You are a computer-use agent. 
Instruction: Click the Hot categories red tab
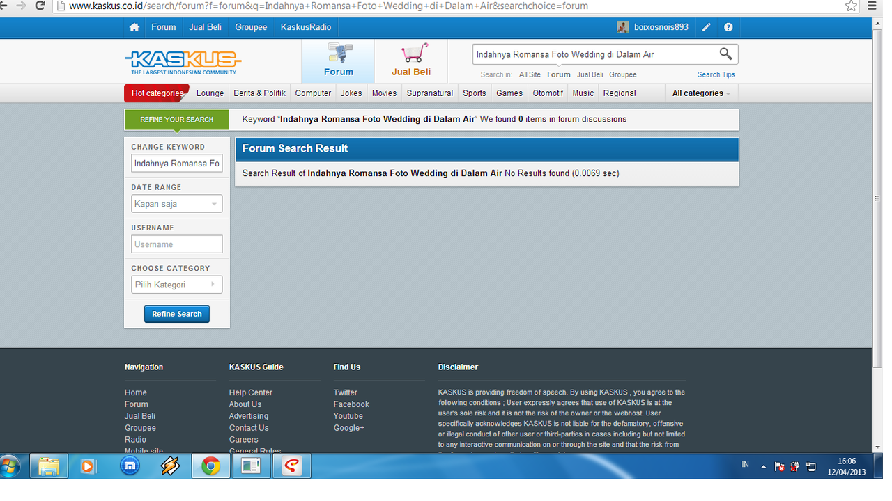click(157, 93)
